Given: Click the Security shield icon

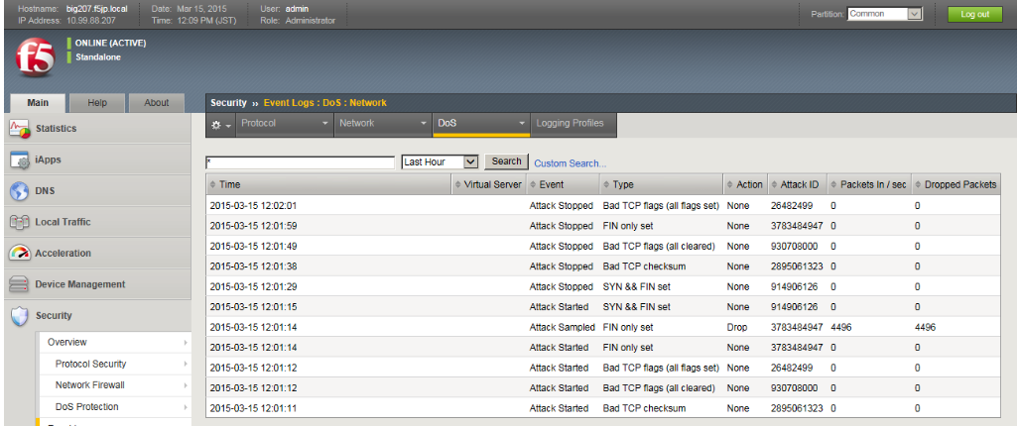Looking at the screenshot, I should click(20, 316).
